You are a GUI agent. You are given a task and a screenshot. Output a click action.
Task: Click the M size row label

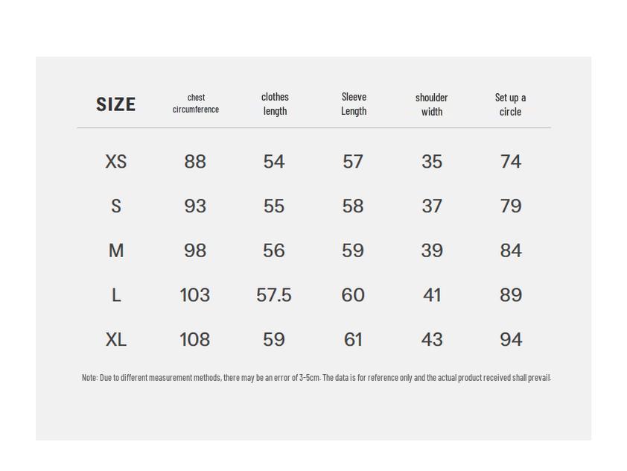116,251
